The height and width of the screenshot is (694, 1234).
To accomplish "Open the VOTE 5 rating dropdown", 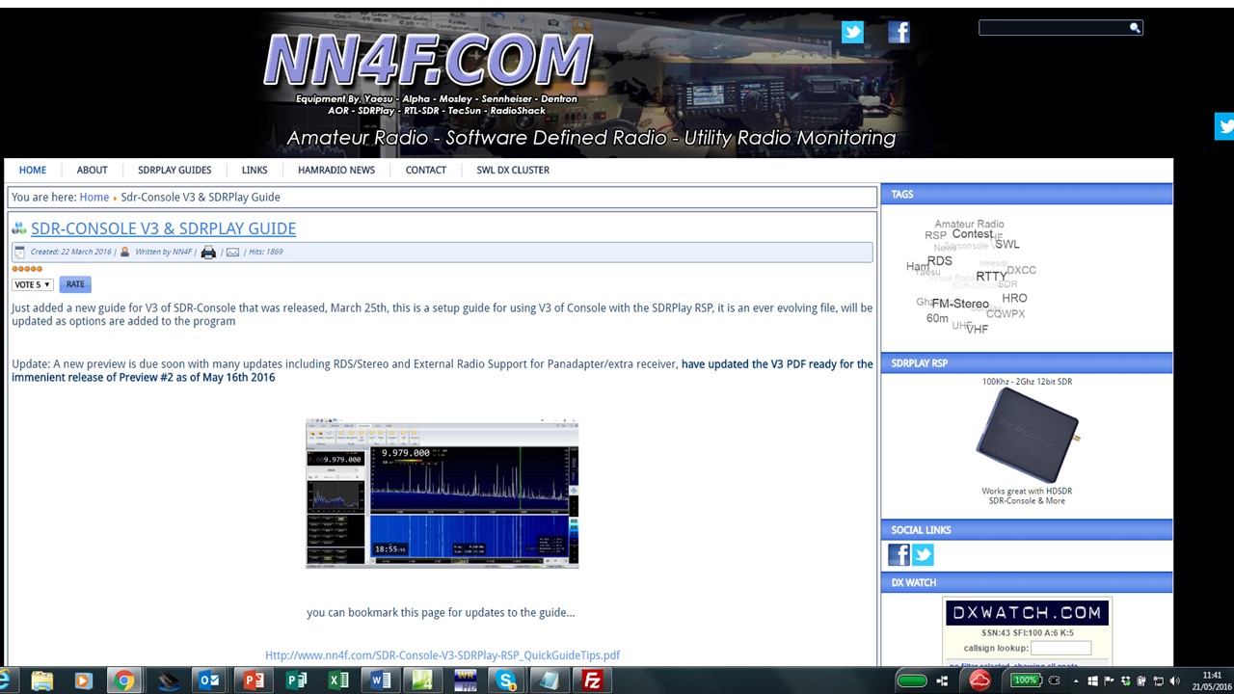I will tap(33, 284).
